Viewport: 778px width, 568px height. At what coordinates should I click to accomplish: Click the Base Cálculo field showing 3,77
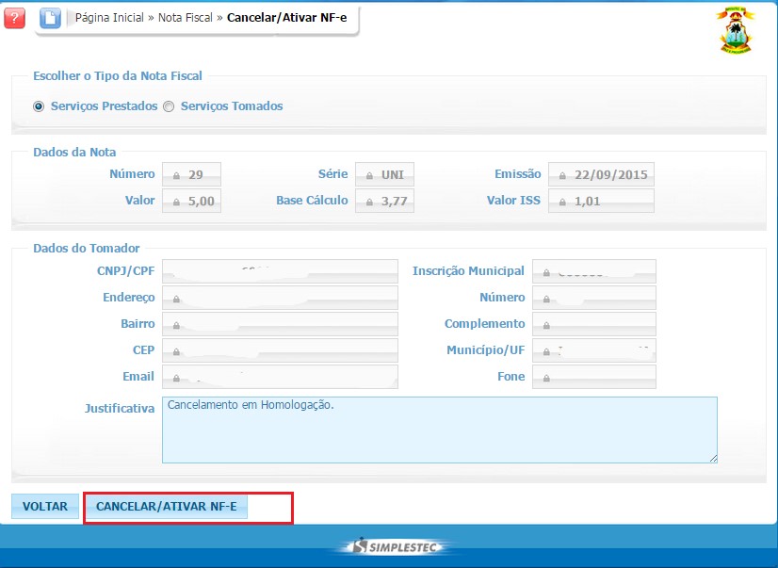click(x=384, y=202)
